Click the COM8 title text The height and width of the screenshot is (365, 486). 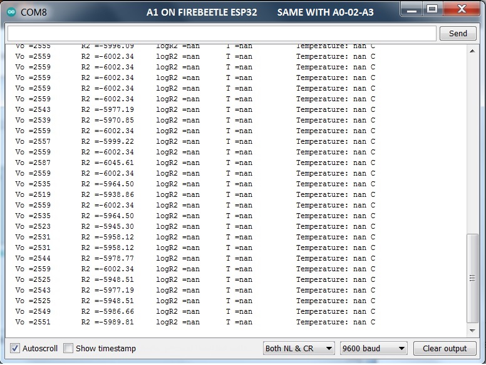click(33, 12)
